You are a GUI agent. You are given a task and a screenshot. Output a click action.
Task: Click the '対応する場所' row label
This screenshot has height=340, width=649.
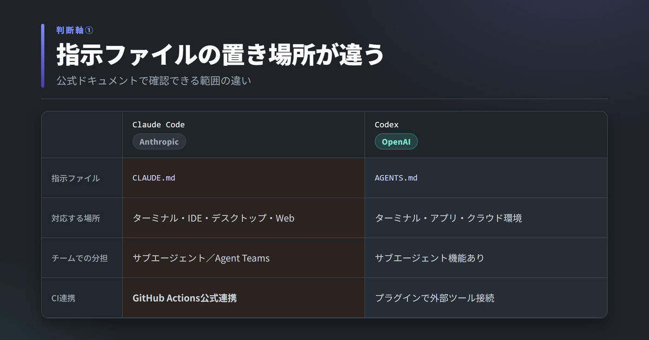[76, 218]
